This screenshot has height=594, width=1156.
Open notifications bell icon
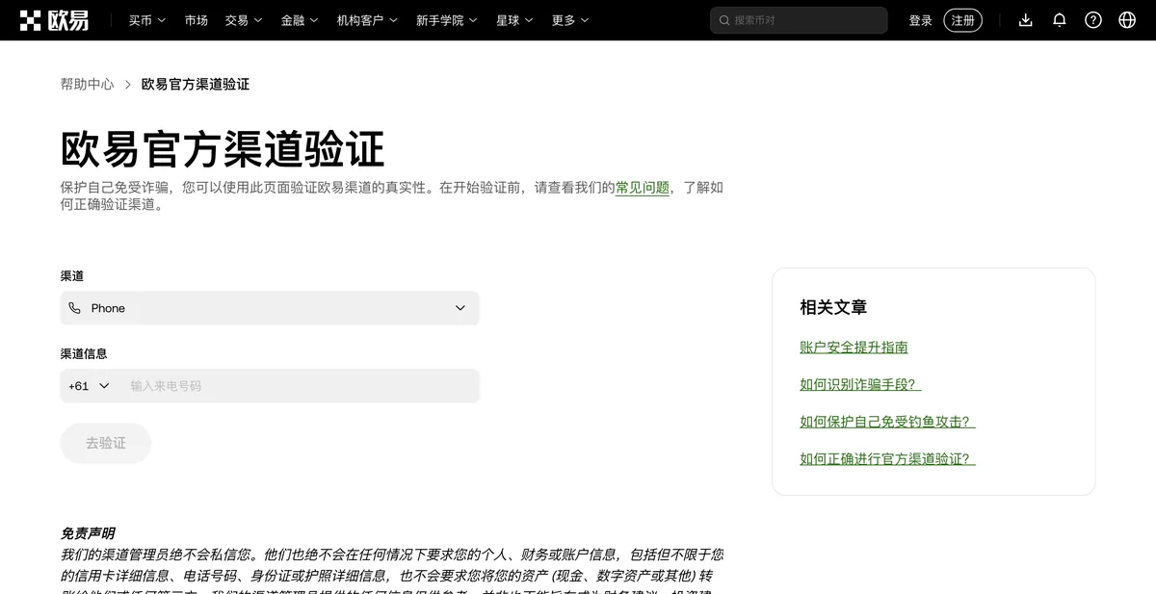1060,20
